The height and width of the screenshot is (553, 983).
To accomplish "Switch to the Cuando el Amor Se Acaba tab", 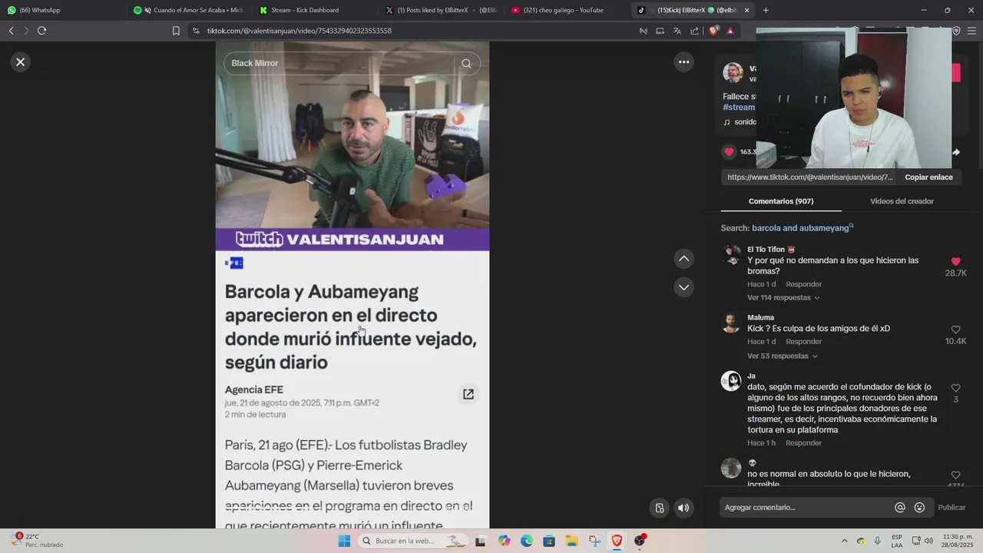I will pyautogui.click(x=189, y=10).
